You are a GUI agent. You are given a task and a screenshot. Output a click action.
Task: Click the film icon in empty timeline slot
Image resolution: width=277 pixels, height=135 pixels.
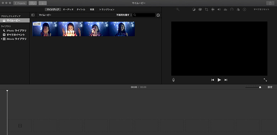(x=20, y=126)
